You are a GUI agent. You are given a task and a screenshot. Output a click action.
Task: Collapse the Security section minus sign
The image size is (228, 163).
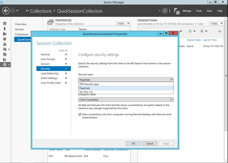point(66,69)
